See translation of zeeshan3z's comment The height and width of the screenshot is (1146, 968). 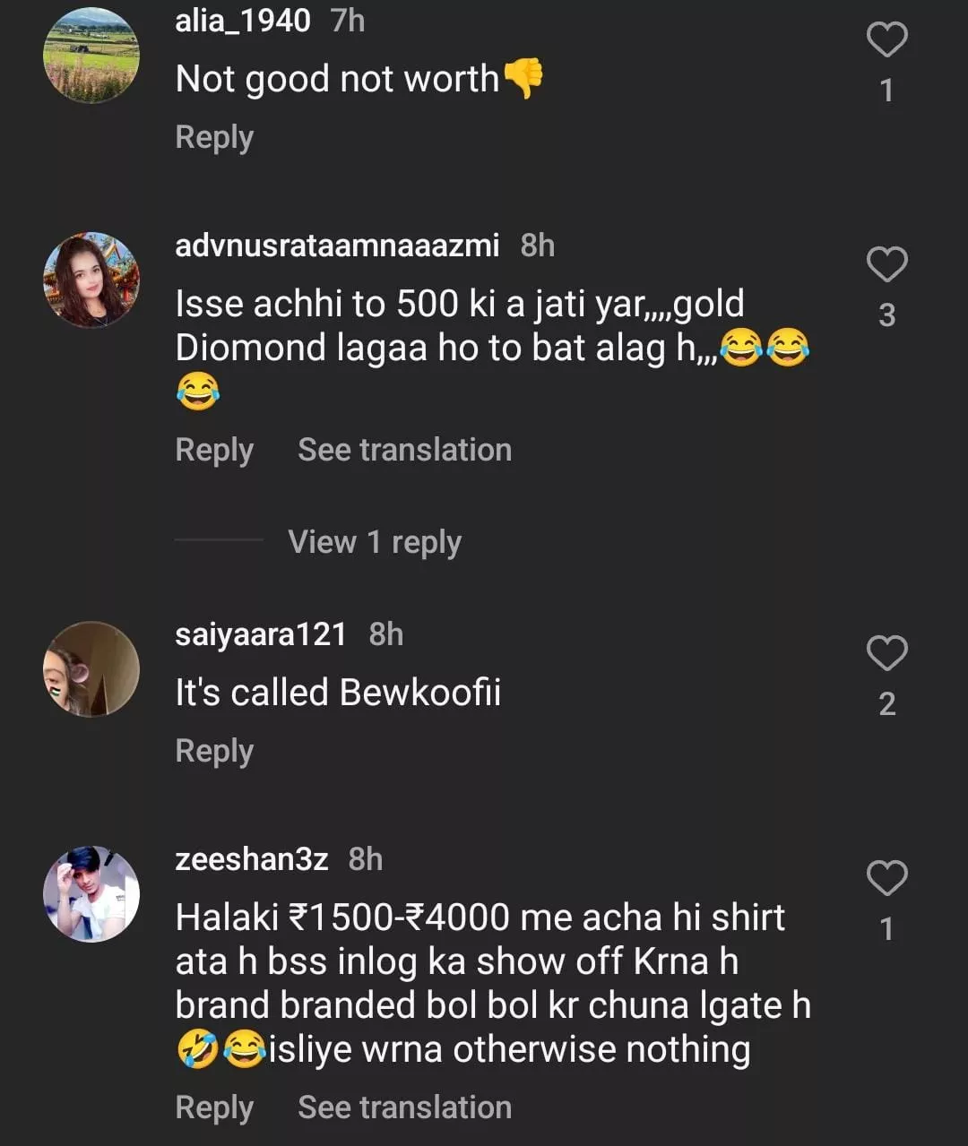(x=404, y=1107)
